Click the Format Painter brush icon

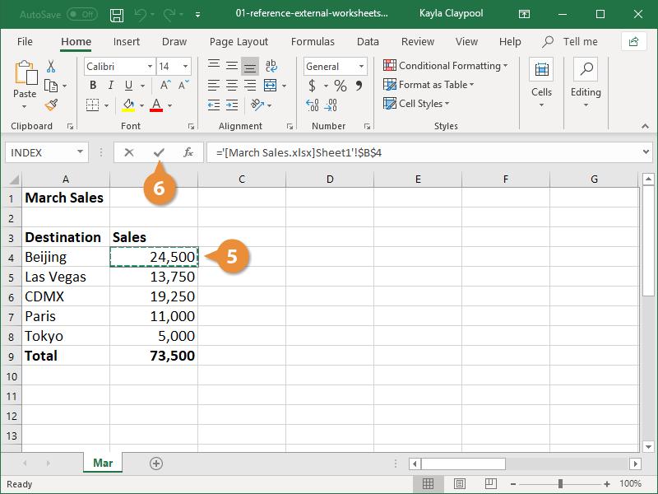(51, 105)
